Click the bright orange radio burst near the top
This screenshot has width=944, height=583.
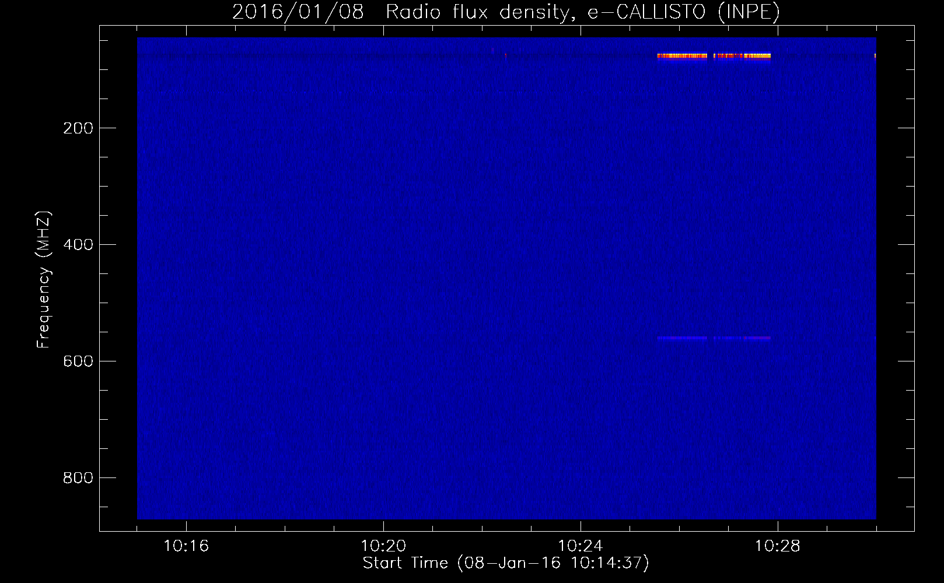point(714,56)
